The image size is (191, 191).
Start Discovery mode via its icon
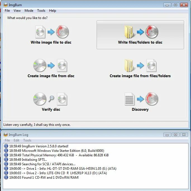tap(141, 99)
